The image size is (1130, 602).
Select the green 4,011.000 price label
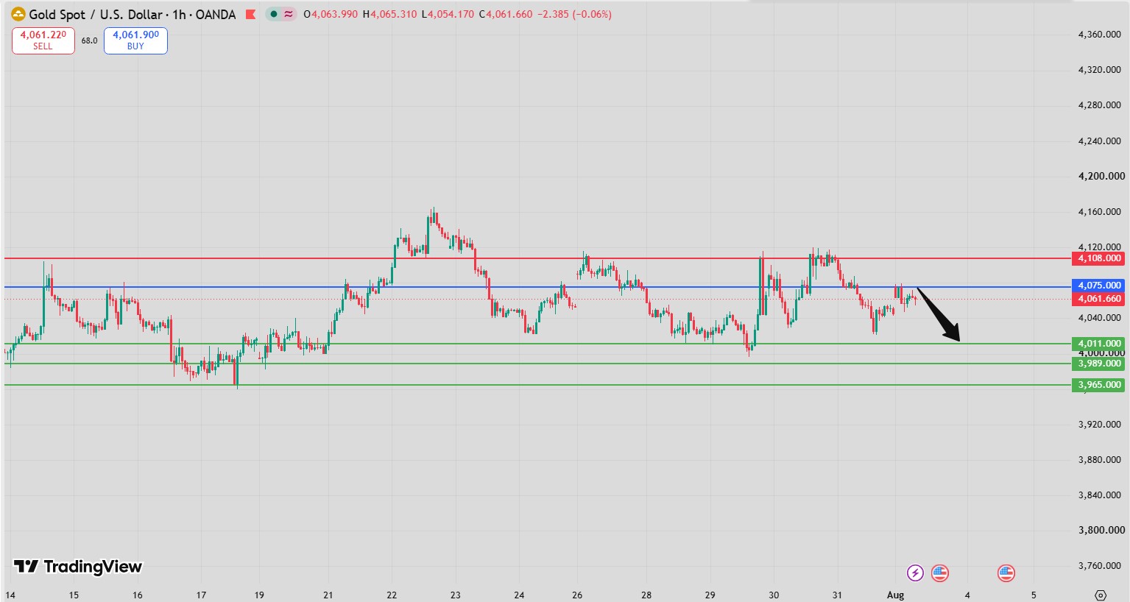pos(1099,344)
